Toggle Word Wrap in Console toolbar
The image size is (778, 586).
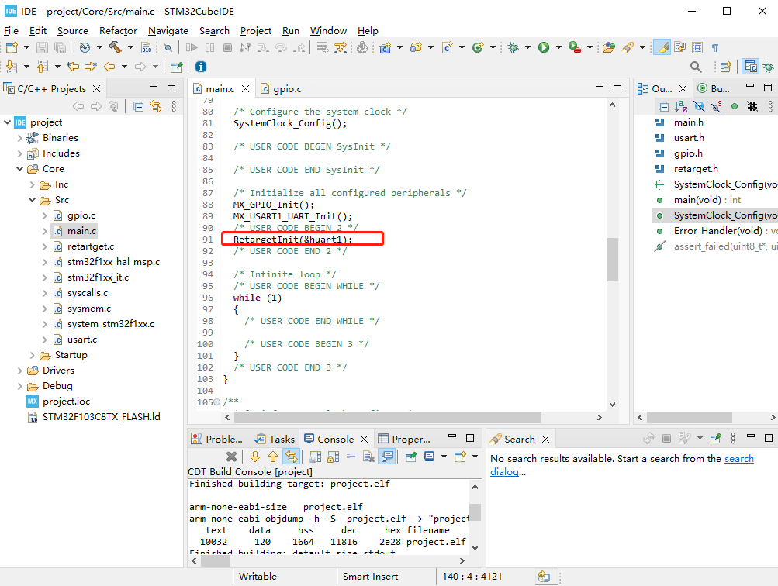coord(351,457)
